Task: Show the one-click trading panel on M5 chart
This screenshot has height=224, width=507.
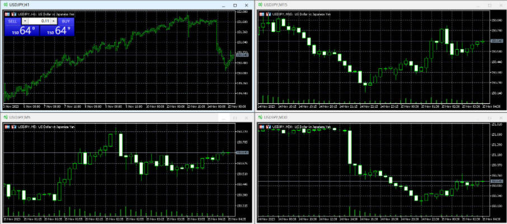Action: 13,127
